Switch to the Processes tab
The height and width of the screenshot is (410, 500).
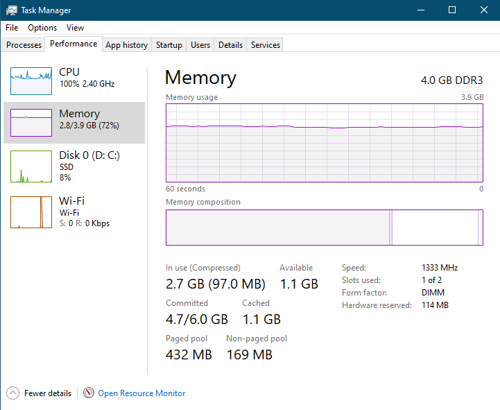pyautogui.click(x=24, y=45)
